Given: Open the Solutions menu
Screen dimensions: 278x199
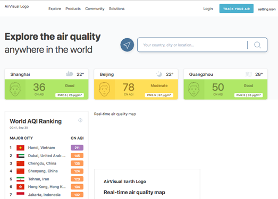Looking at the screenshot, I should 116,8.
